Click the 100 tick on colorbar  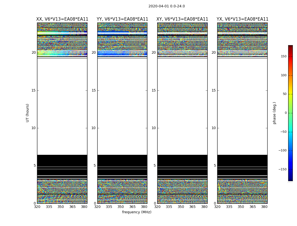[283, 75]
